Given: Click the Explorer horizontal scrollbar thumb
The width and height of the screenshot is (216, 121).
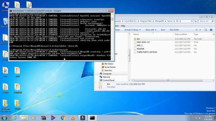Looking at the screenshot, I should [168, 80].
